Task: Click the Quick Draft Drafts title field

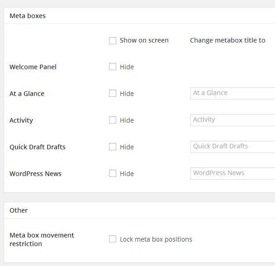Action: click(x=232, y=147)
